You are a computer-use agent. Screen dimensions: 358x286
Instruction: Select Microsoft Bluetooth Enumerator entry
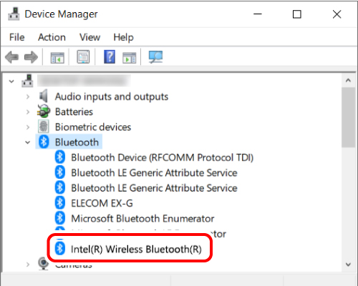pyautogui.click(x=142, y=219)
